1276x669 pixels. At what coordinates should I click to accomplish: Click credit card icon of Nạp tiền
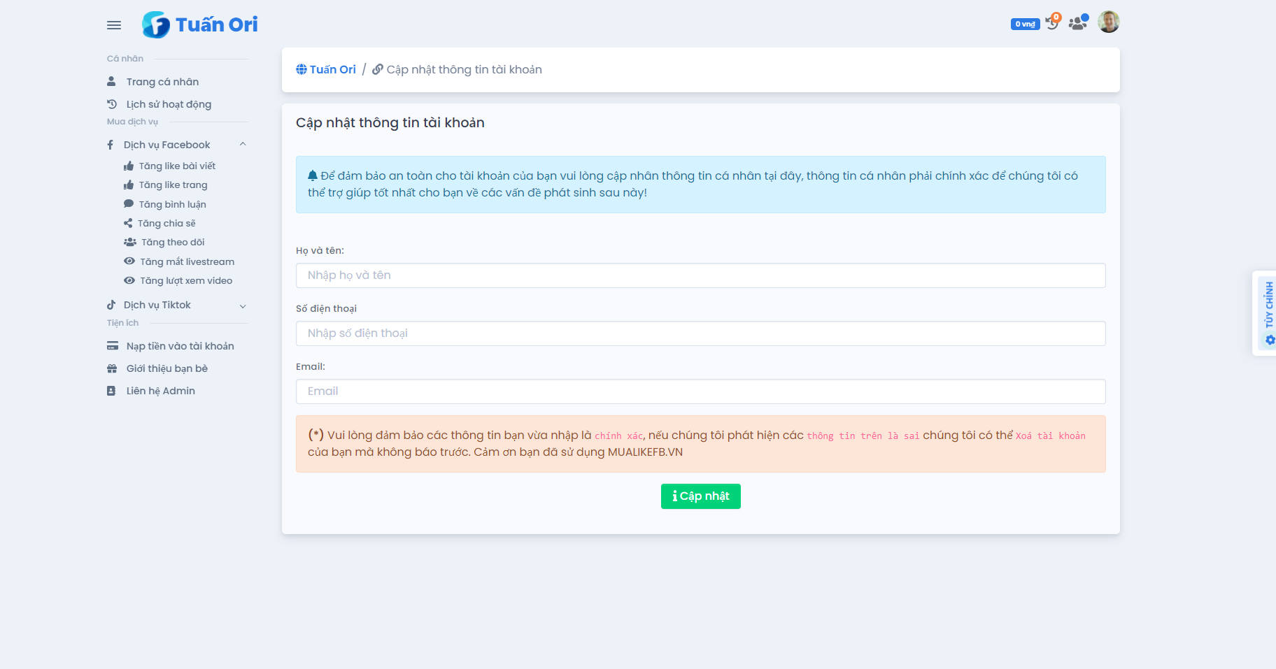(x=113, y=345)
